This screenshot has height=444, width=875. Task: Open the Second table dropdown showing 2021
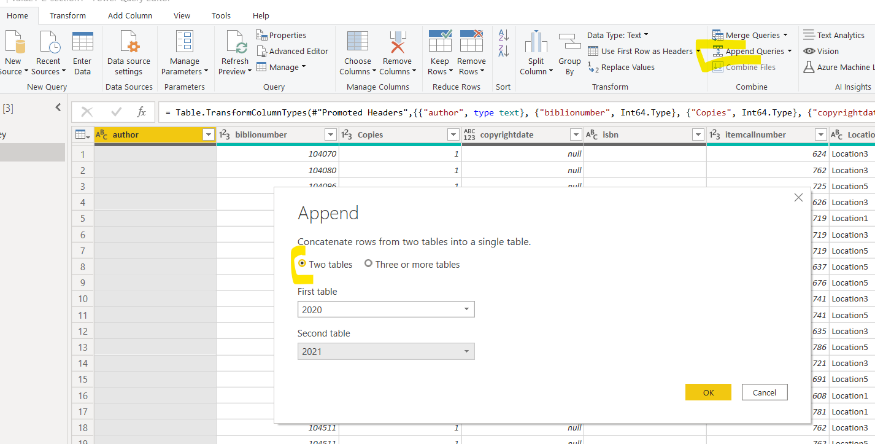tap(386, 351)
